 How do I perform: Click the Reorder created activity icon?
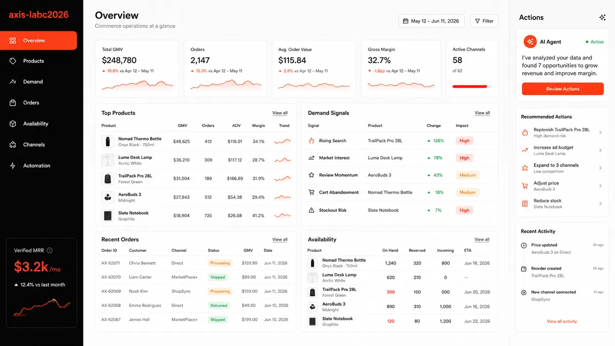tap(524, 269)
